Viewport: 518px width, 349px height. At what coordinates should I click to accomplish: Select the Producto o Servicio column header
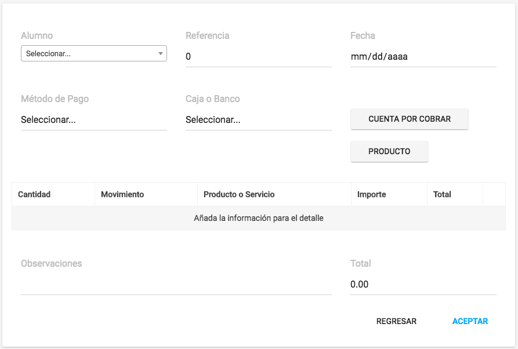(239, 194)
